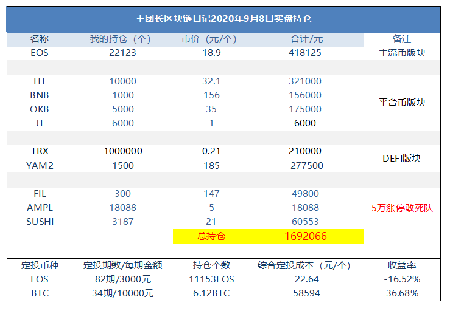Click the 36.68% return cell
The height and width of the screenshot is (314, 450).
coord(402,293)
